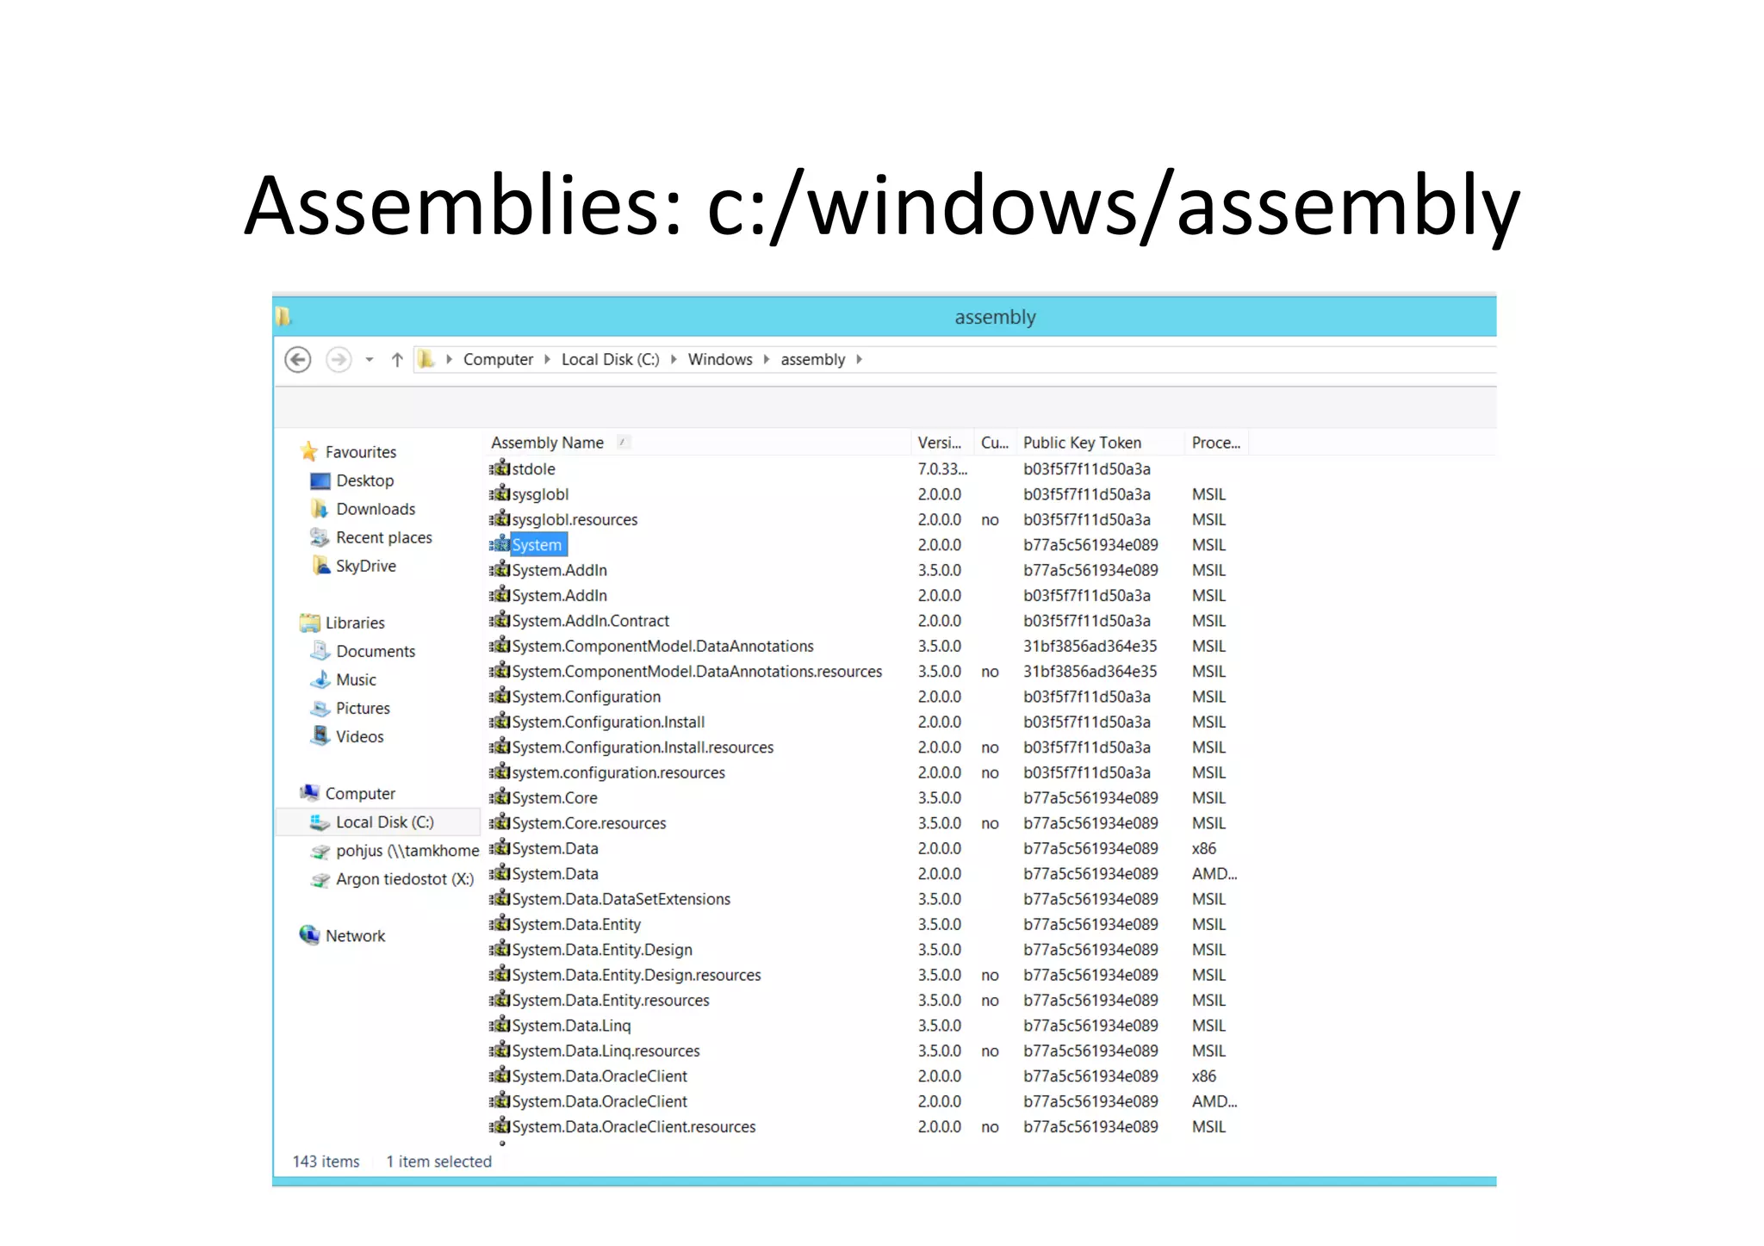Sort by the Assembly Name column header
This screenshot has width=1764, height=1246.
pos(548,443)
